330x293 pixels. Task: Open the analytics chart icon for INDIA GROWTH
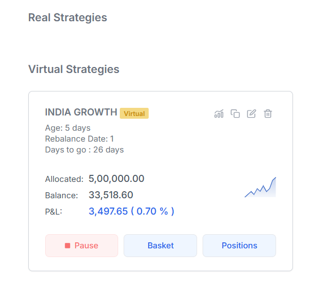(x=219, y=114)
